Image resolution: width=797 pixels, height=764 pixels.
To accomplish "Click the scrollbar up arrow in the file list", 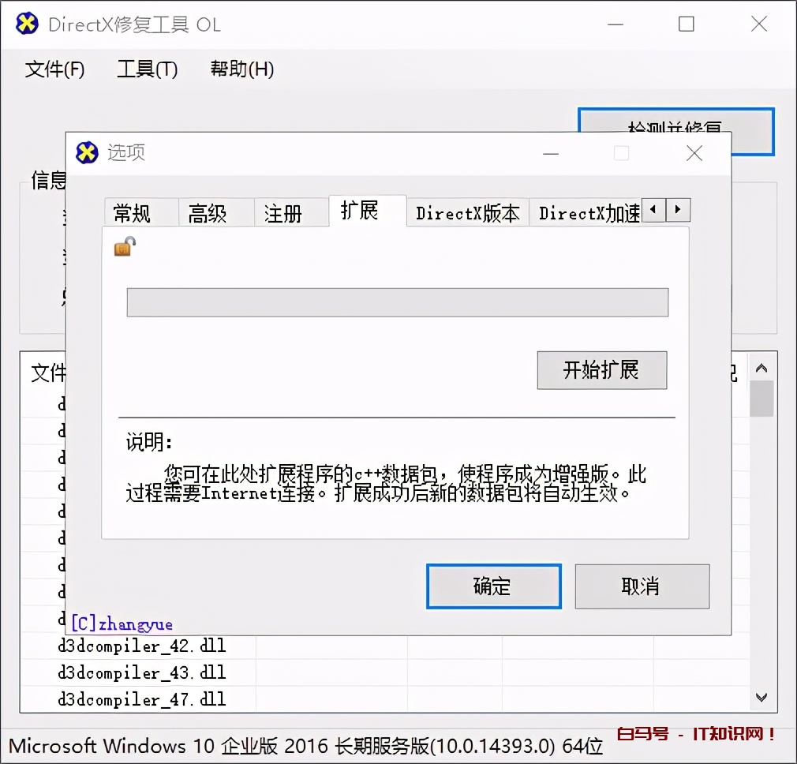I will click(x=761, y=367).
